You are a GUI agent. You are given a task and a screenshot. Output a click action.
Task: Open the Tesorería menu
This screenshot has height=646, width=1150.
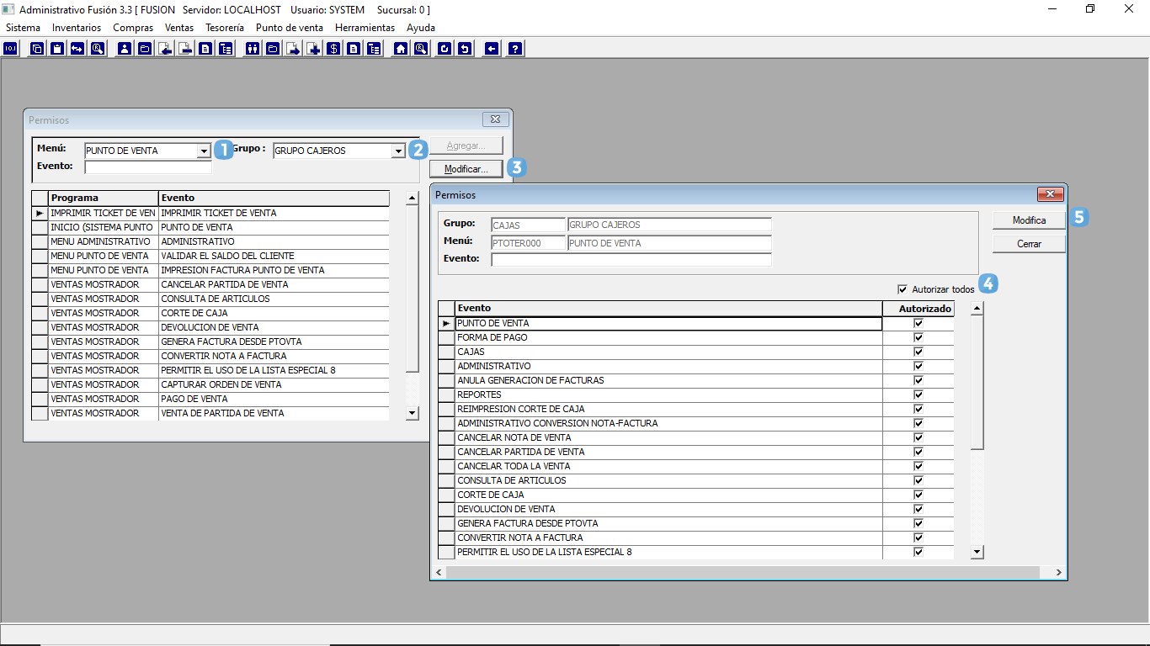[x=225, y=28]
